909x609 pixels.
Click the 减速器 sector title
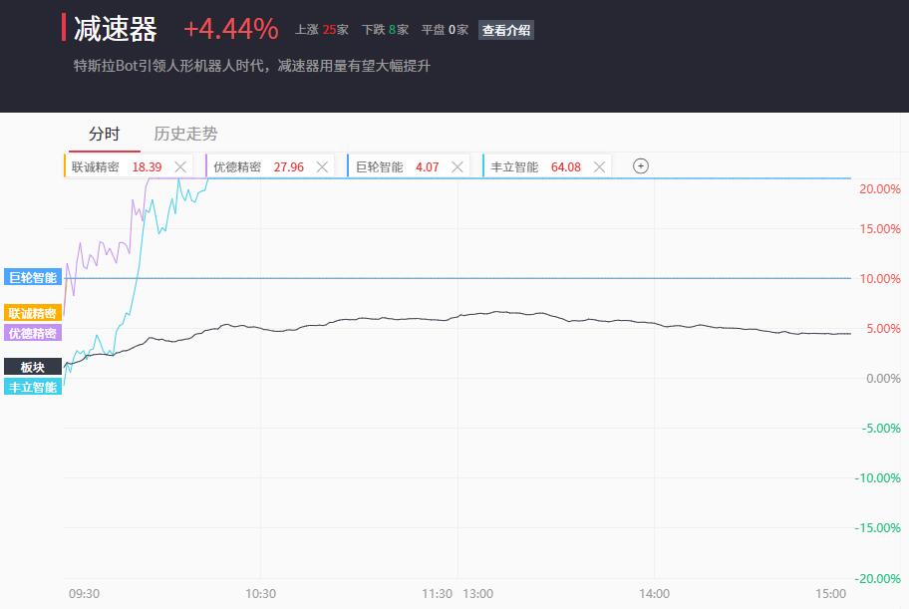[x=115, y=29]
